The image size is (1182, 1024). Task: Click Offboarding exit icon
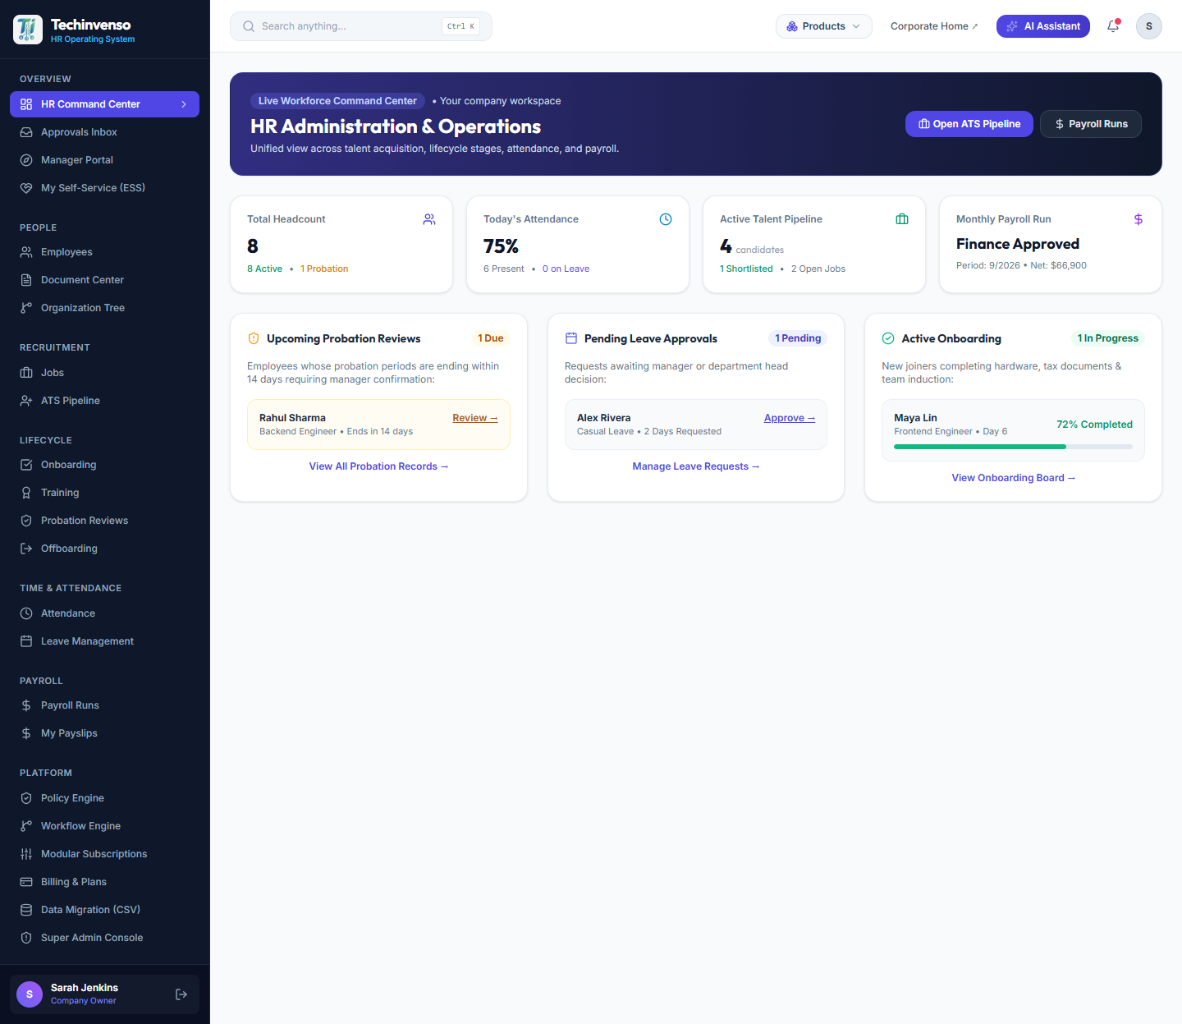[26, 549]
